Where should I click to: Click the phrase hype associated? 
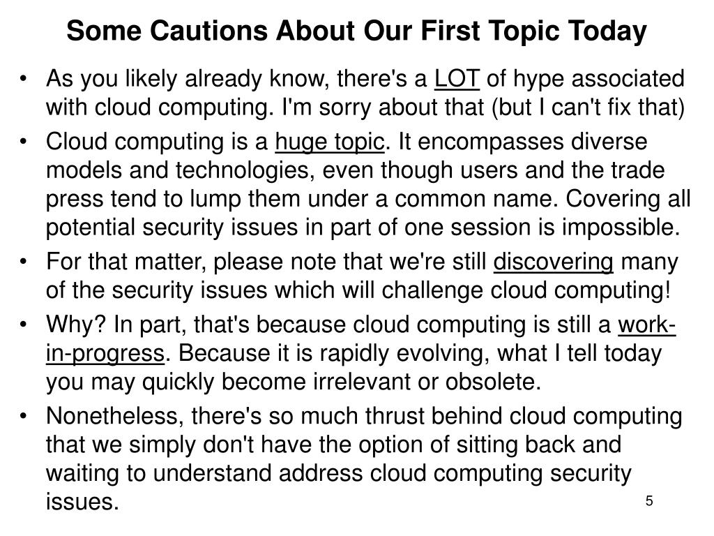[x=599, y=80]
